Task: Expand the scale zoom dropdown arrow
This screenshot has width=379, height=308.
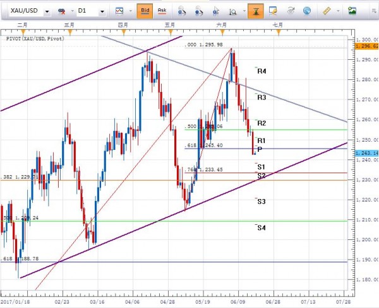Action: point(244,11)
